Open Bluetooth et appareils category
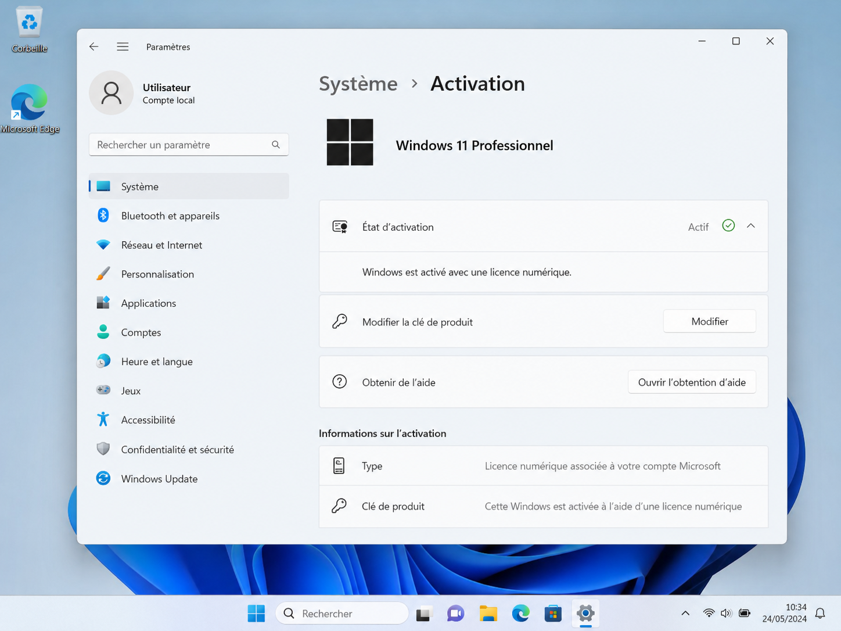Viewport: 841px width, 631px height. (189, 216)
